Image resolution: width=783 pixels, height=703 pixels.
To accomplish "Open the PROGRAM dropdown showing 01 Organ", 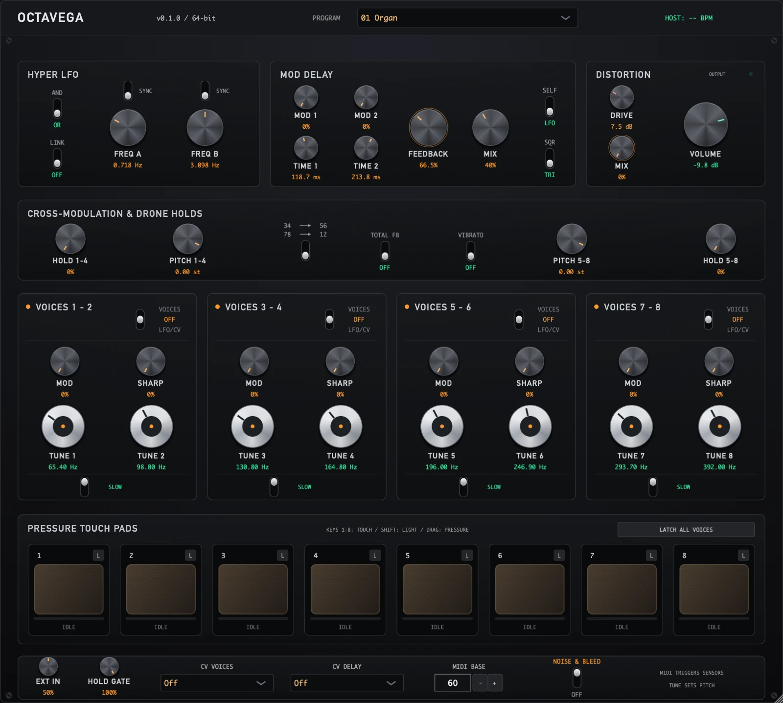I will [467, 18].
